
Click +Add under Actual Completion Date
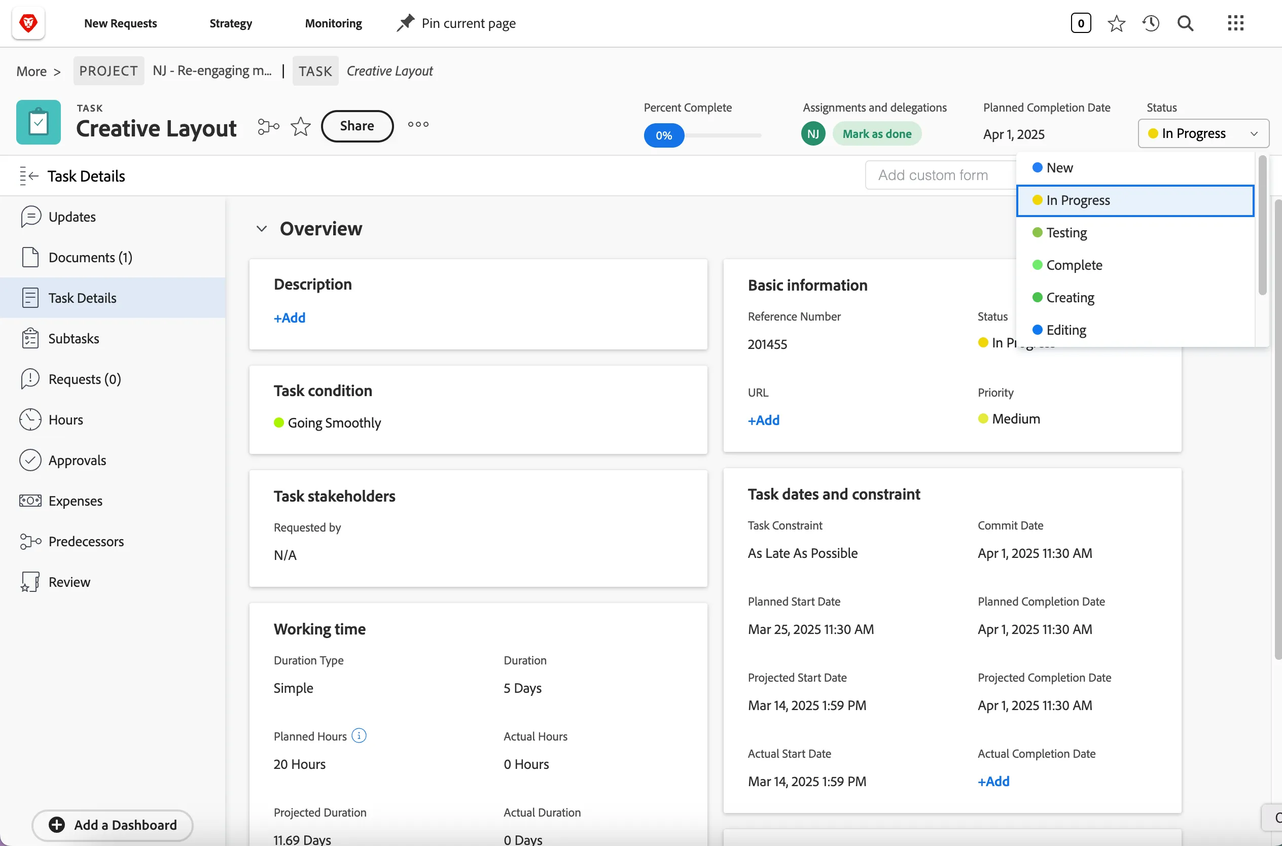pos(993,781)
